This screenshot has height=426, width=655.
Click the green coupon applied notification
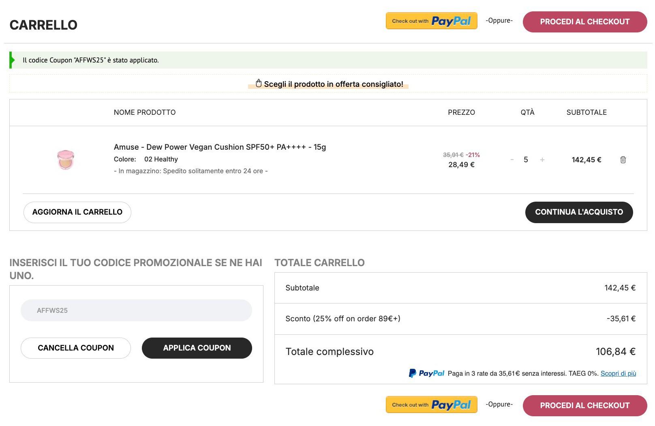tap(328, 60)
